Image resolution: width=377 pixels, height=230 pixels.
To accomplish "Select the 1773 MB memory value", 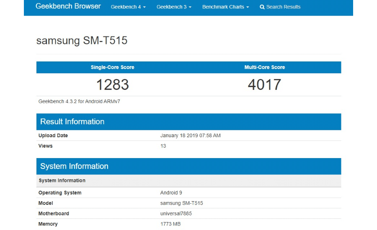I will click(170, 224).
